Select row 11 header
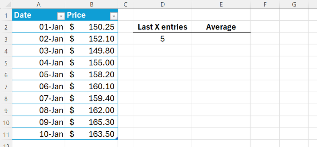Screen dimensions: 317x147 click(x=6, y=134)
